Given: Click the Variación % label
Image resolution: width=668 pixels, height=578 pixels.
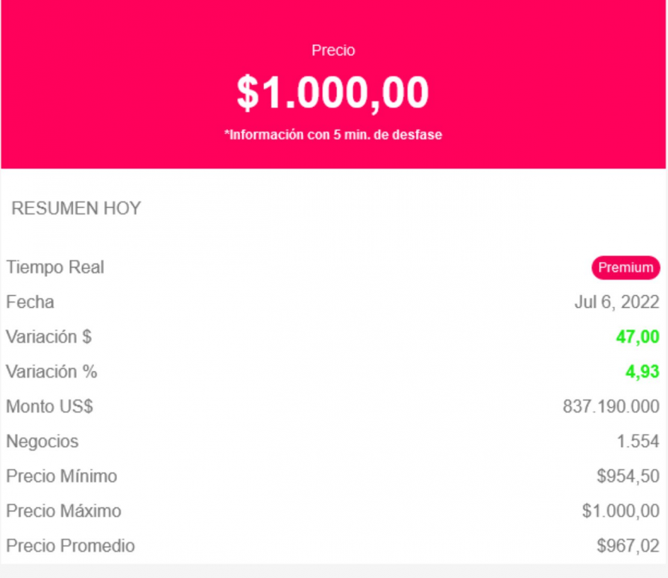Looking at the screenshot, I should 52,372.
